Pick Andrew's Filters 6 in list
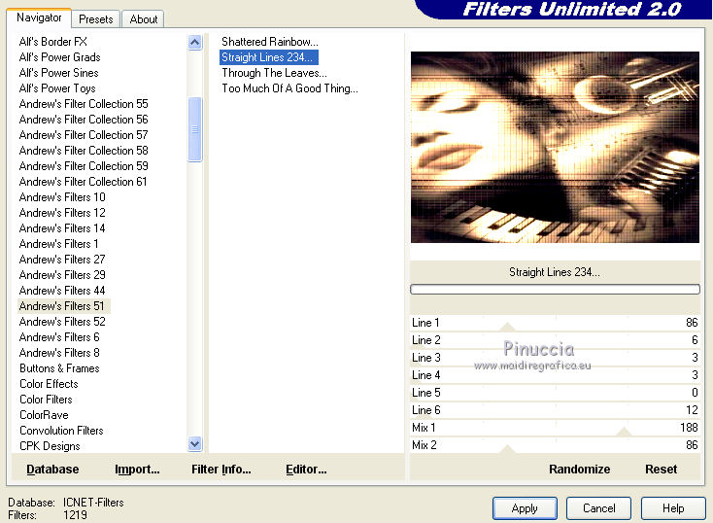 (59, 336)
